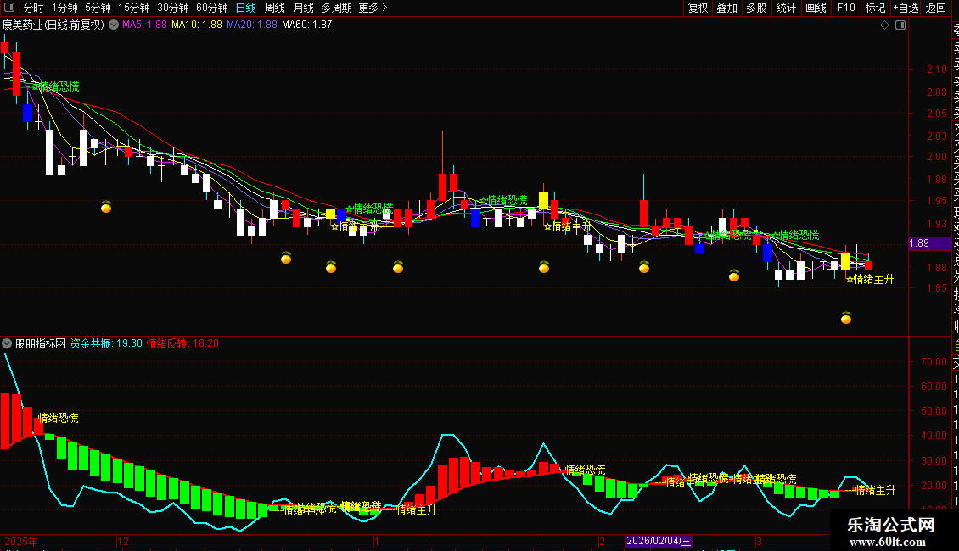Click the 1.89 current price tag

(x=929, y=243)
